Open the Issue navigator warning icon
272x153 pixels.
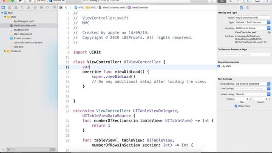[28, 8]
